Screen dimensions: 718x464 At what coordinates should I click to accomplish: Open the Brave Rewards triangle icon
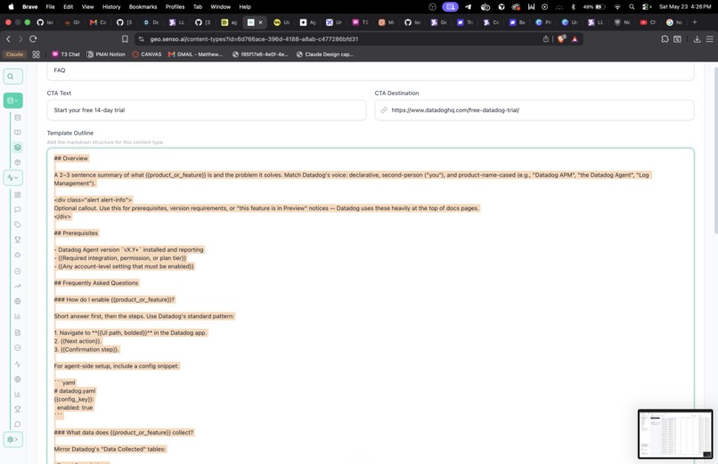pyautogui.click(x=575, y=39)
